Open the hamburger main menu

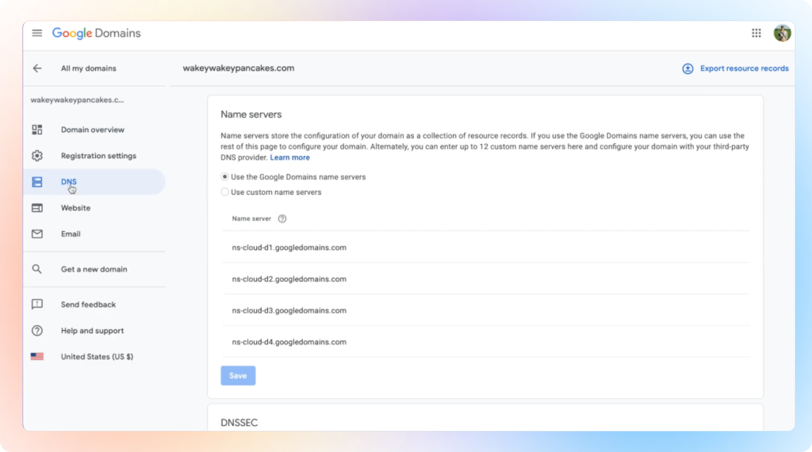37,33
